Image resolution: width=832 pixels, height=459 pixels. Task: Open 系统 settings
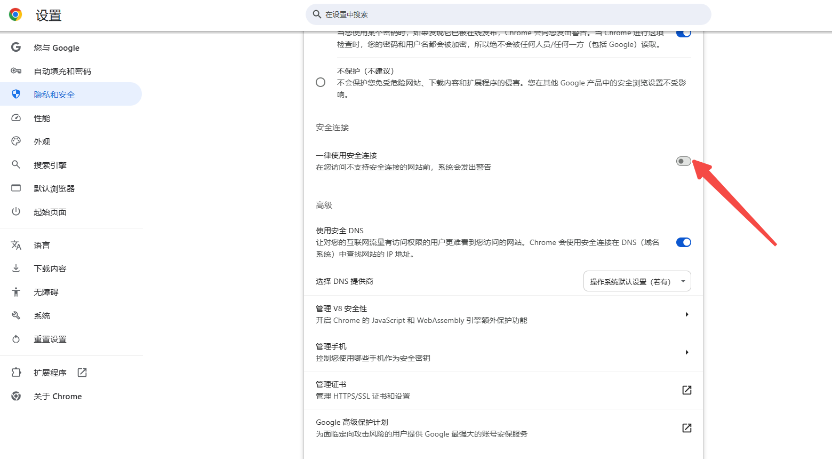(x=71, y=315)
